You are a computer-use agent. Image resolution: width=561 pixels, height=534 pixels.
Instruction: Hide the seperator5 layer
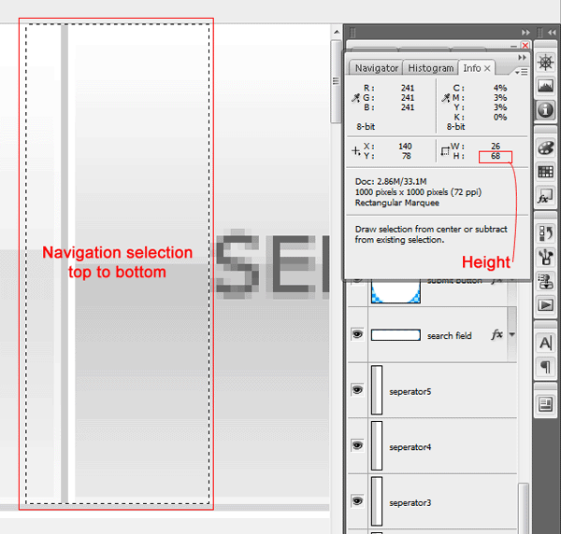coord(357,390)
